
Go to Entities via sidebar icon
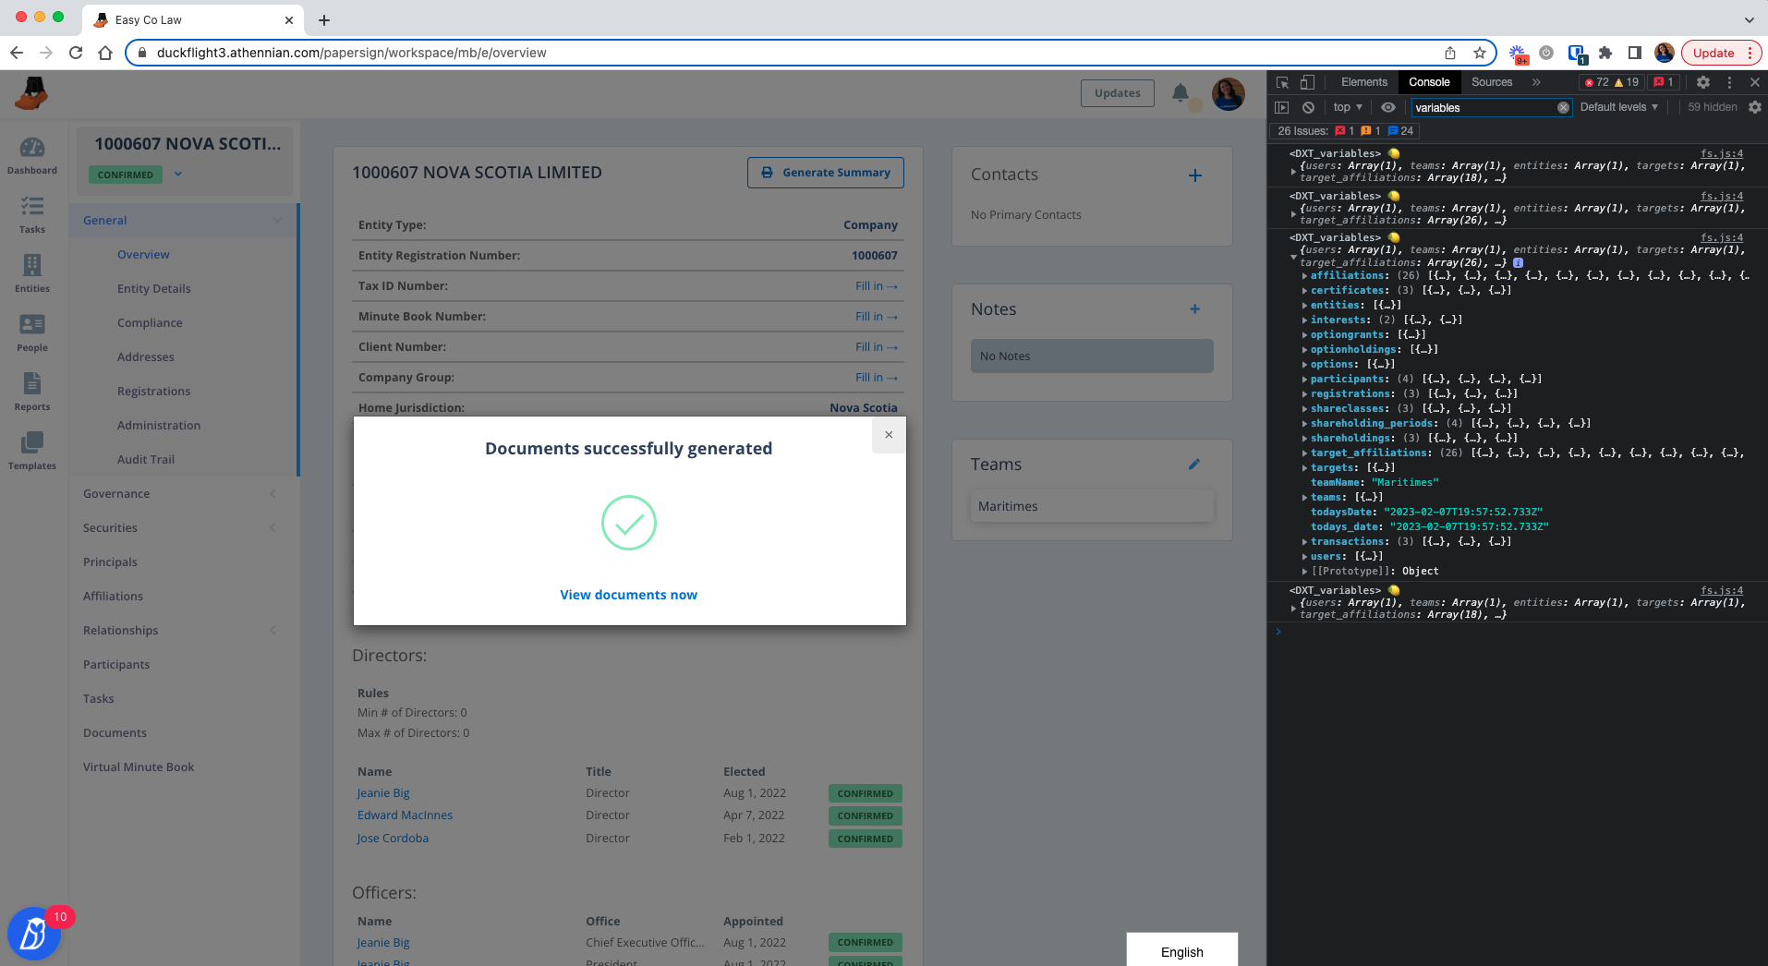pyautogui.click(x=32, y=273)
